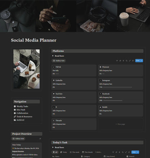
Task: Switch to the Today tab
Action: [x=63, y=152]
